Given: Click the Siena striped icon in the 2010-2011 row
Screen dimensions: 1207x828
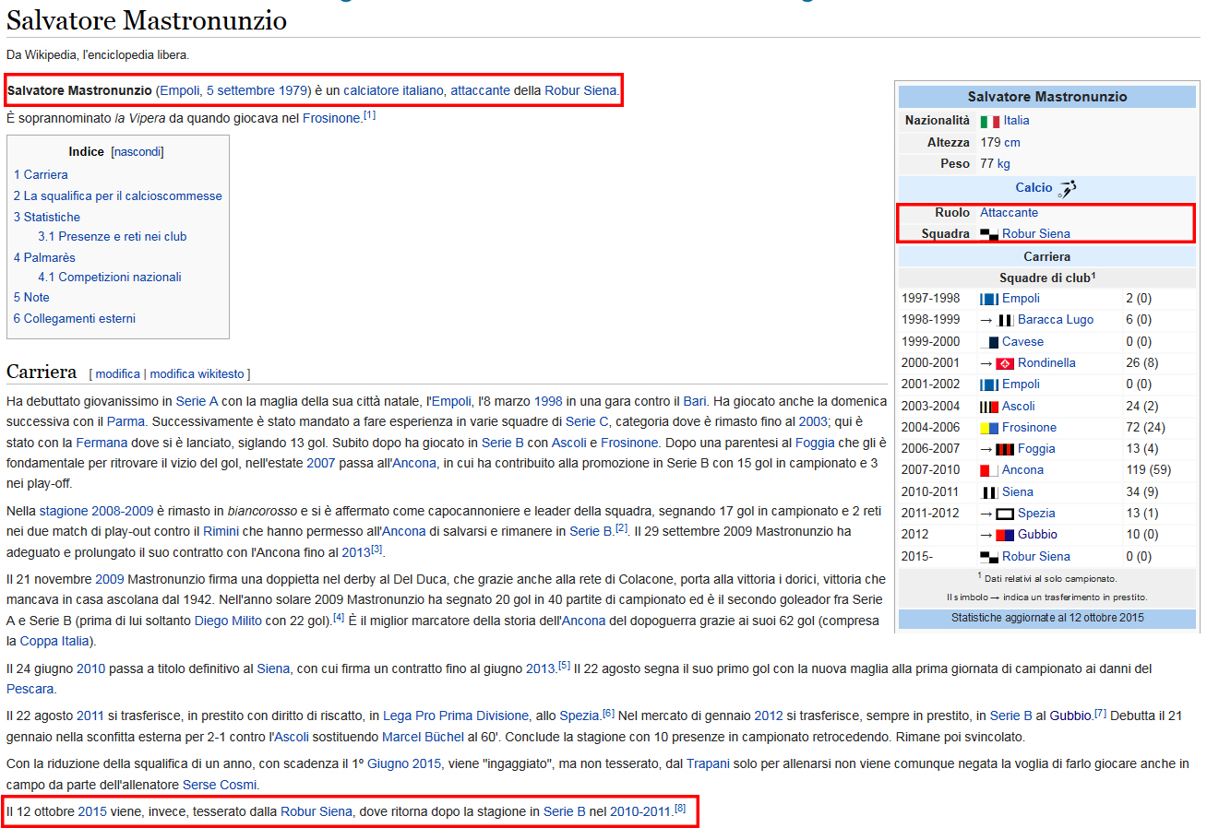Looking at the screenshot, I should pyautogui.click(x=989, y=492).
